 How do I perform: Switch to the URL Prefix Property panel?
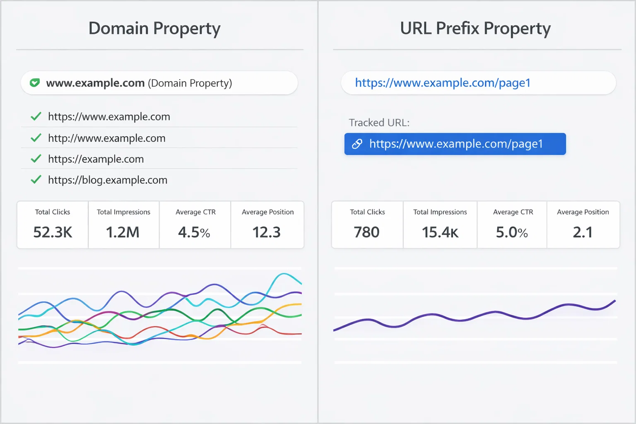tap(475, 28)
